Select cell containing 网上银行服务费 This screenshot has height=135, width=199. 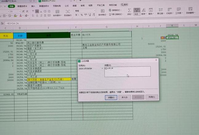(x=49, y=43)
